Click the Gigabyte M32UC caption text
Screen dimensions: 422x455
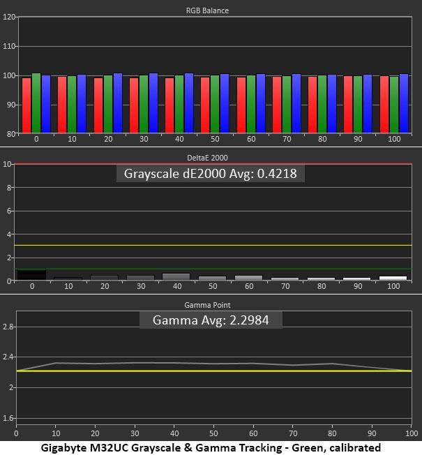[211, 448]
